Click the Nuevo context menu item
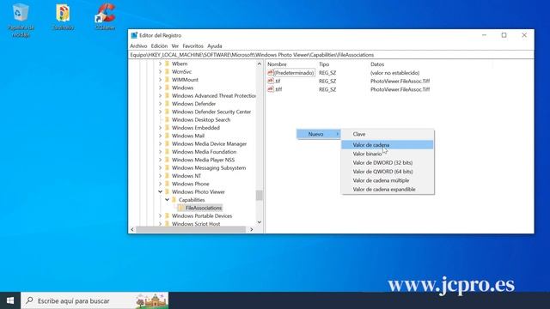Viewport: 550px width, 309px height. click(319, 134)
